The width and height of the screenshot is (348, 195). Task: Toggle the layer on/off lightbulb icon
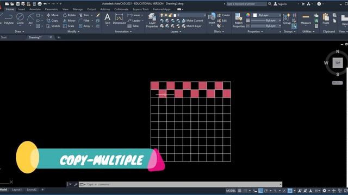coord(162,15)
